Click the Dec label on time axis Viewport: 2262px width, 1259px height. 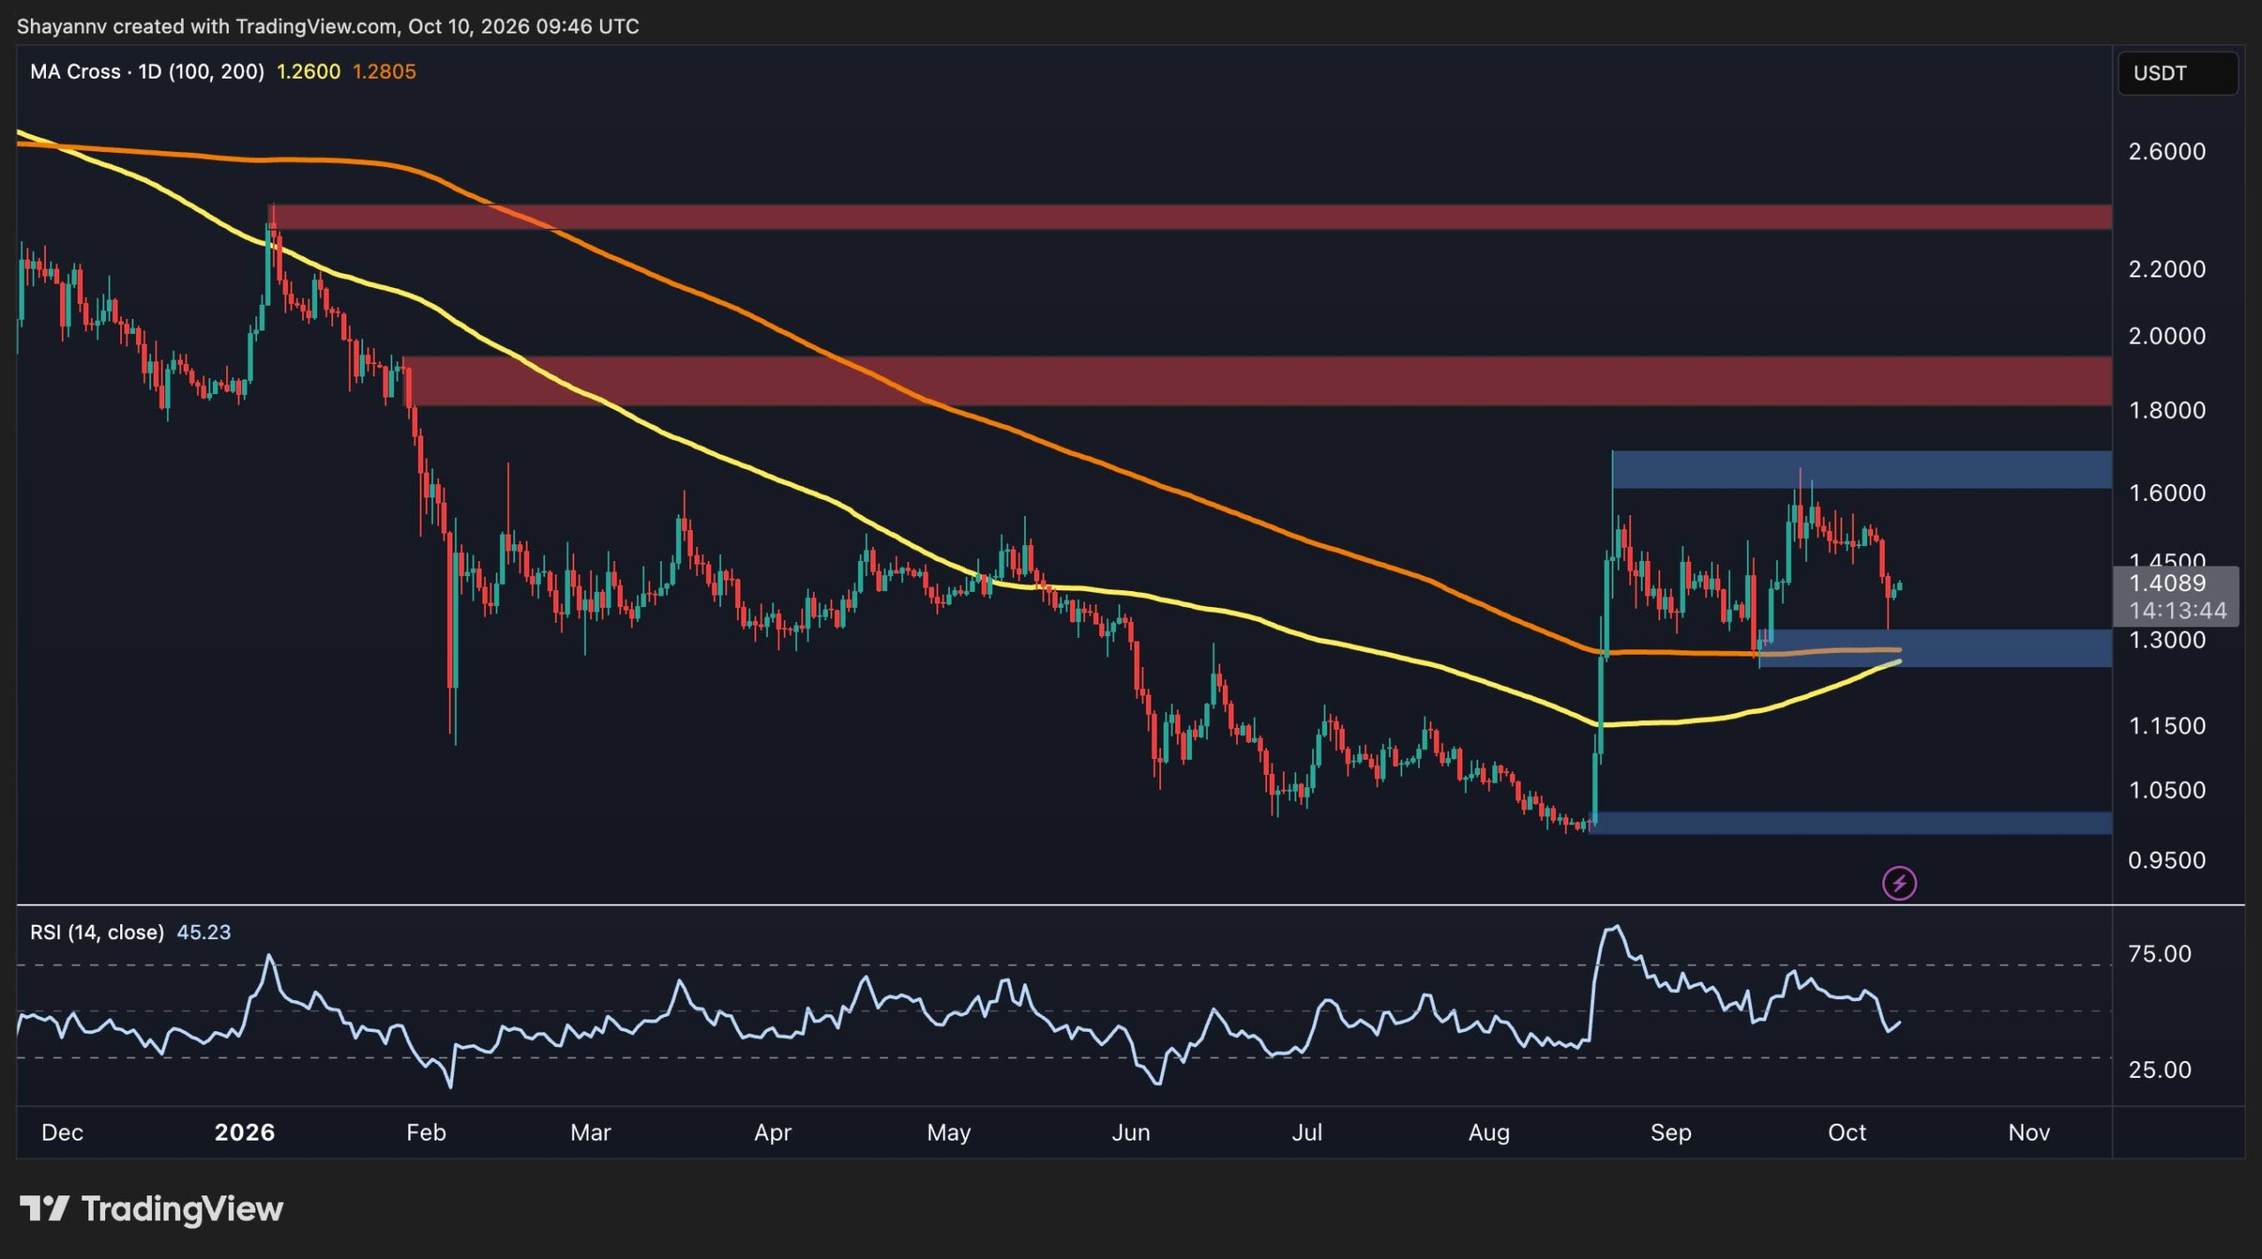pyautogui.click(x=62, y=1133)
